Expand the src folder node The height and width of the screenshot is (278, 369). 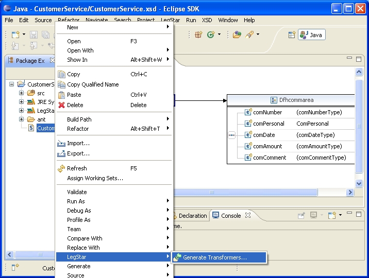(22, 93)
